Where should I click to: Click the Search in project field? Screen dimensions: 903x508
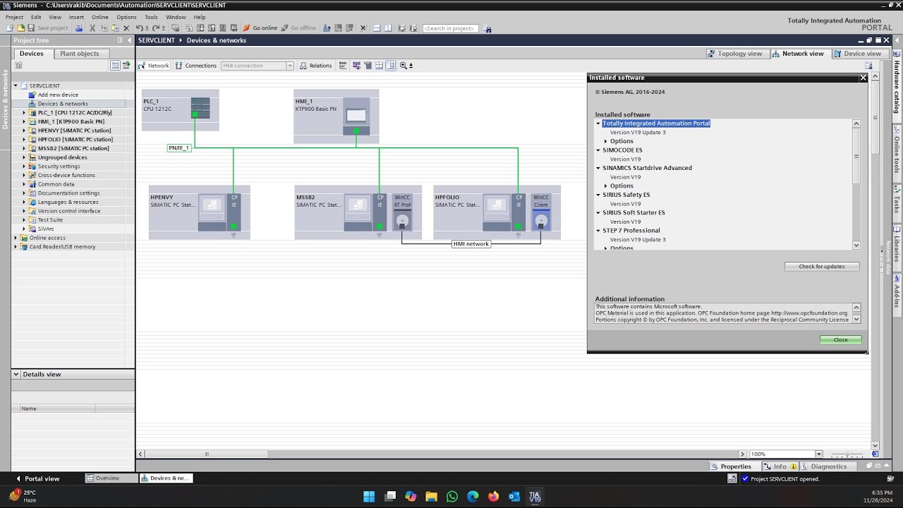[450, 28]
